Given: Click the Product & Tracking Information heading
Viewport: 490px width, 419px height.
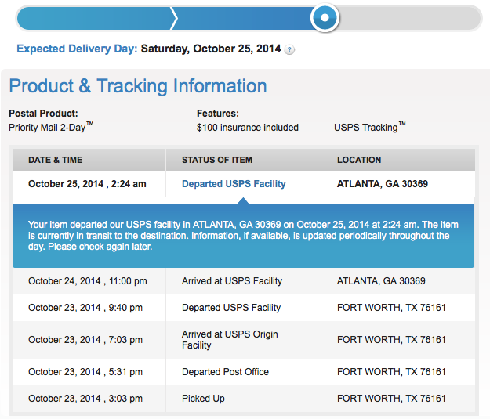Looking at the screenshot, I should pos(138,86).
